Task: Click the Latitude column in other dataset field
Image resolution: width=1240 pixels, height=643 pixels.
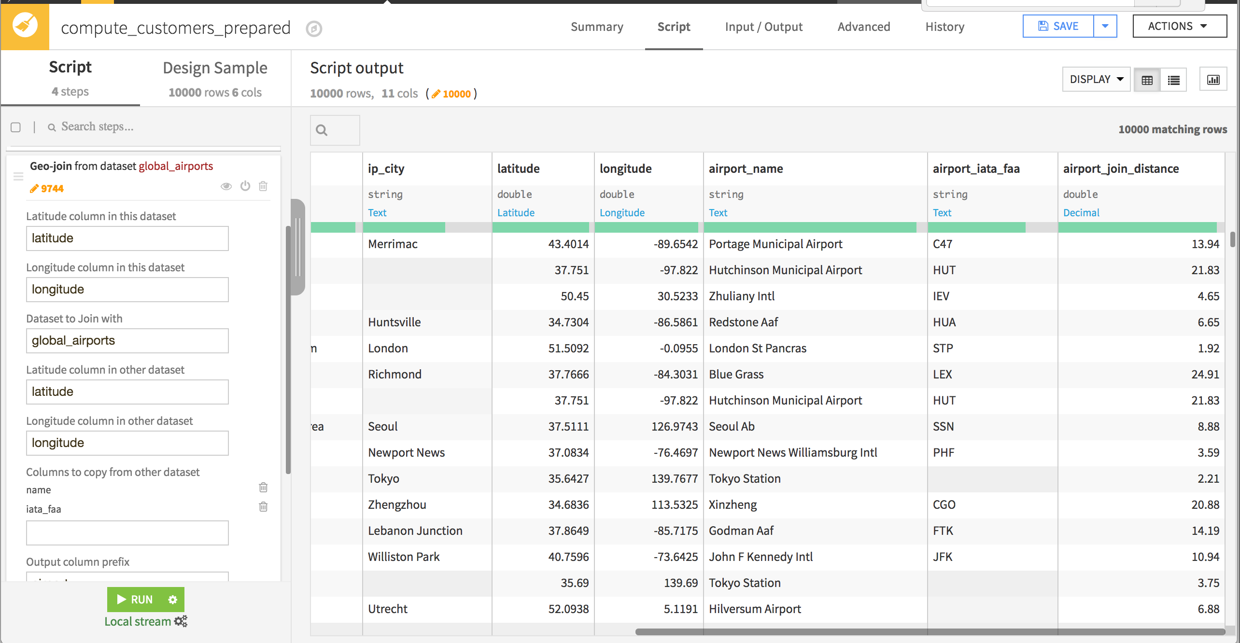Action: point(127,392)
